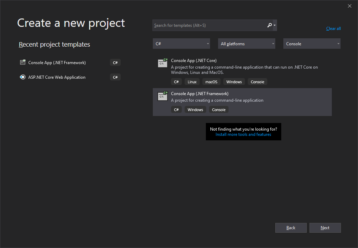Screen dimensions: 358x248
Task: Expand the All platforms filter dropdown
Action: [x=246, y=44]
